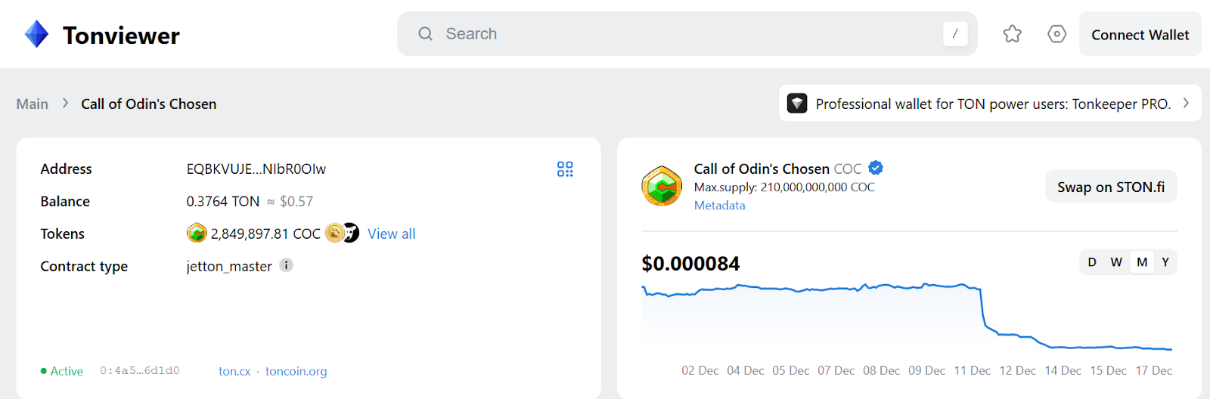The height and width of the screenshot is (399, 1210).
Task: Show QR code for the address
Action: tap(565, 169)
